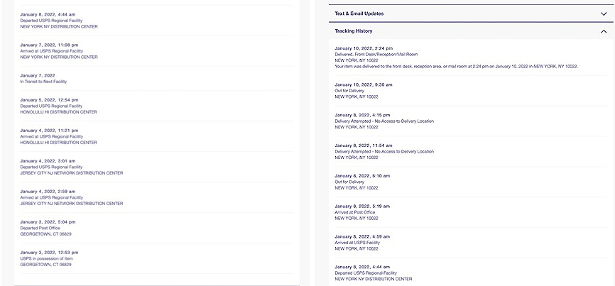Click the Tracking History section title

tap(354, 31)
